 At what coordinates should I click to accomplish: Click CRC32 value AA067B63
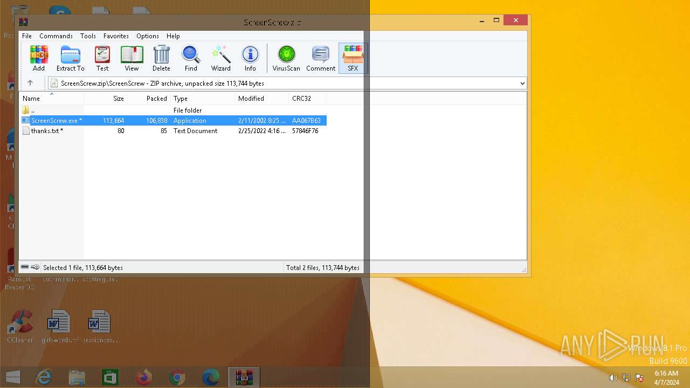point(306,121)
